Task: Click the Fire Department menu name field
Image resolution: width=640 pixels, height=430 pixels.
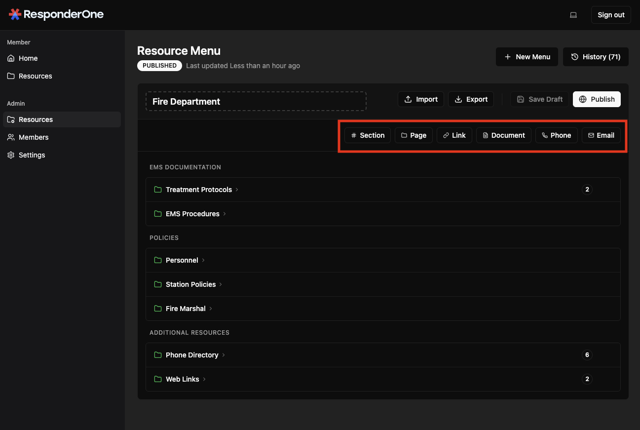Action: 256,101
